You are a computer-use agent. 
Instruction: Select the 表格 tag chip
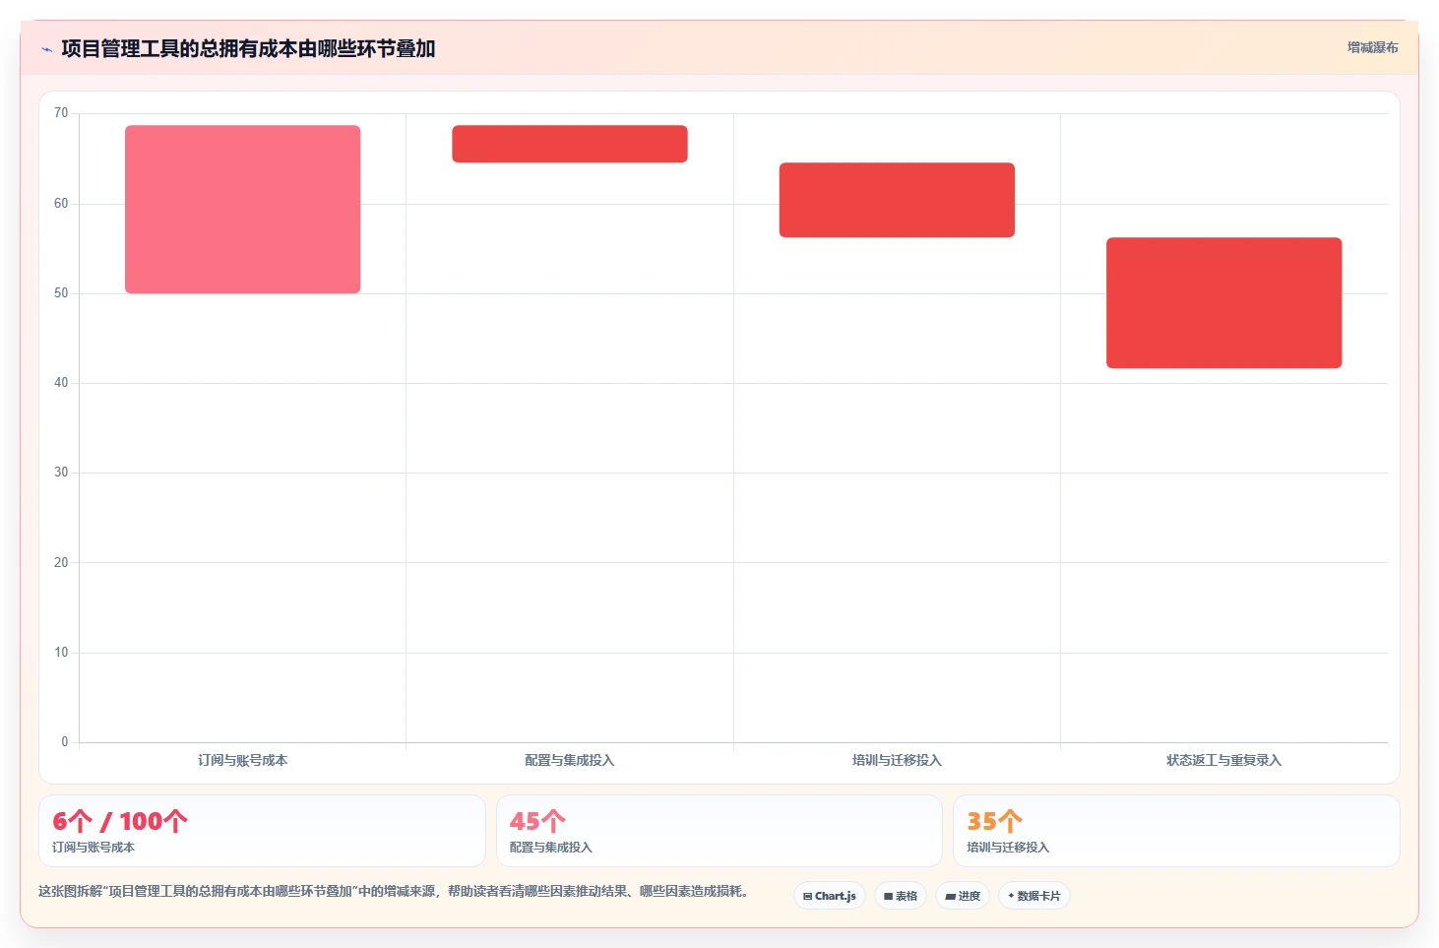[x=901, y=896]
